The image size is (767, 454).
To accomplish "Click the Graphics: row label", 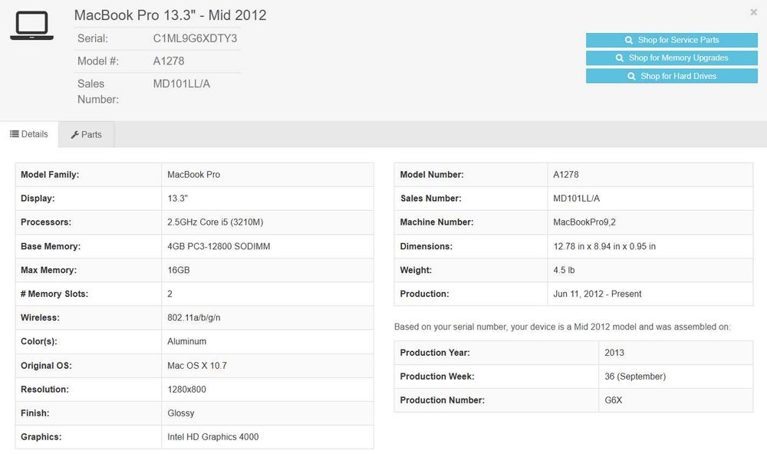I will coord(41,437).
